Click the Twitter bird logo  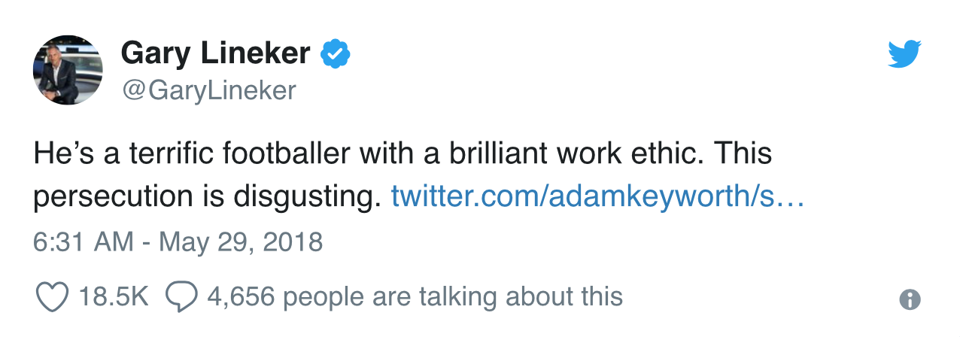pyautogui.click(x=904, y=54)
